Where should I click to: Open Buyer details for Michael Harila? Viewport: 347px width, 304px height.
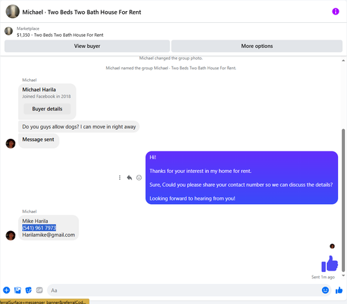[x=47, y=109]
